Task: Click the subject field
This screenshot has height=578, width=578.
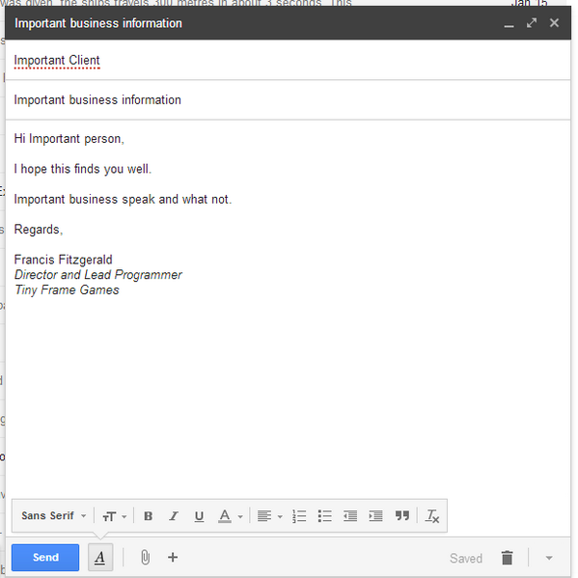Action: click(288, 100)
